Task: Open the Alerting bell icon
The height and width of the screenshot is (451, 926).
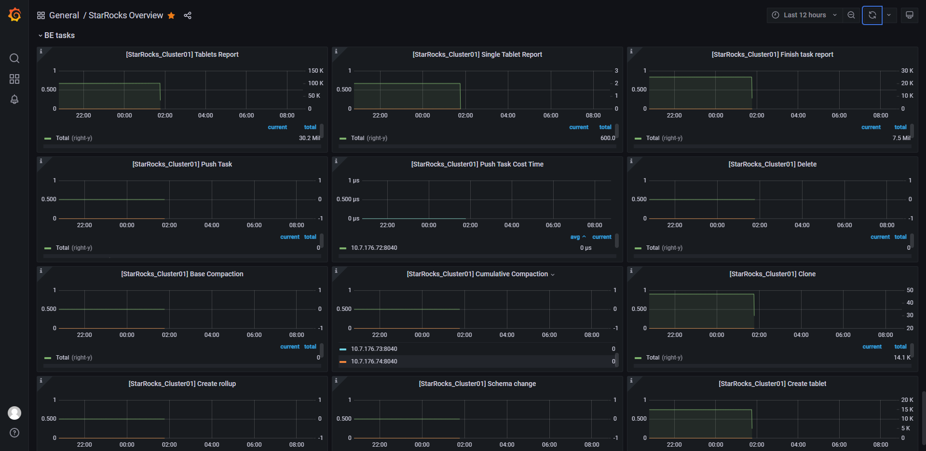Action: click(x=14, y=99)
